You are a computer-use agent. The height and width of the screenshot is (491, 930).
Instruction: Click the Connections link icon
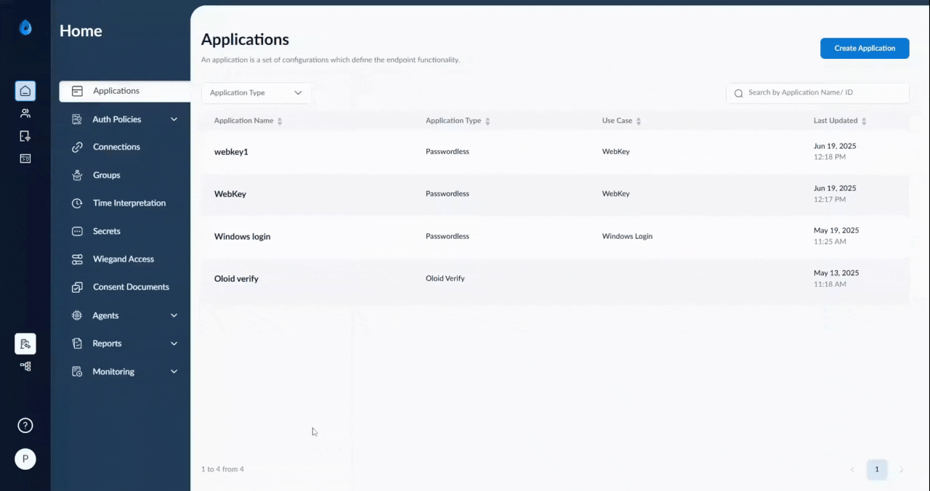(x=77, y=147)
